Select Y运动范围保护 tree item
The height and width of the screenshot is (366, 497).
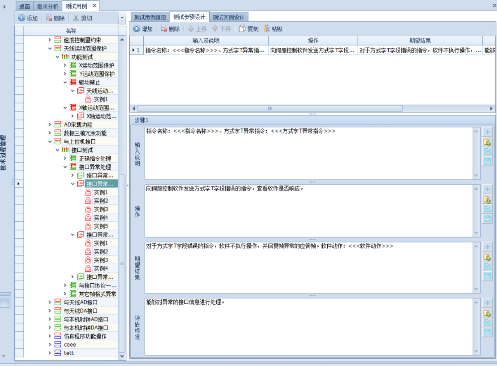click(97, 74)
